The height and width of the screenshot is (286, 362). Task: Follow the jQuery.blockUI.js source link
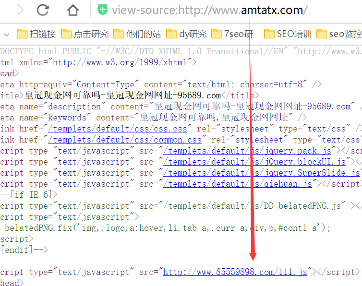[x=254, y=162]
